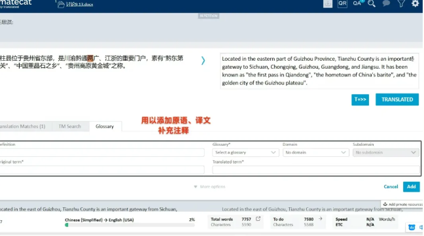Screen dimensions: 424x236
Task: Click the blue chat widget icon
Action: (412, 228)
